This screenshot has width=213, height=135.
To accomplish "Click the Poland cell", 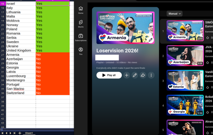I will click(x=21, y=29).
